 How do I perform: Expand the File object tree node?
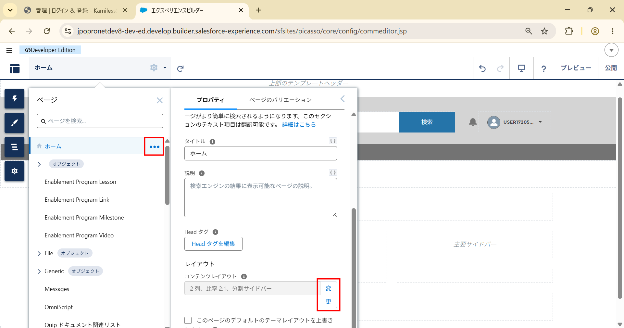(39, 254)
